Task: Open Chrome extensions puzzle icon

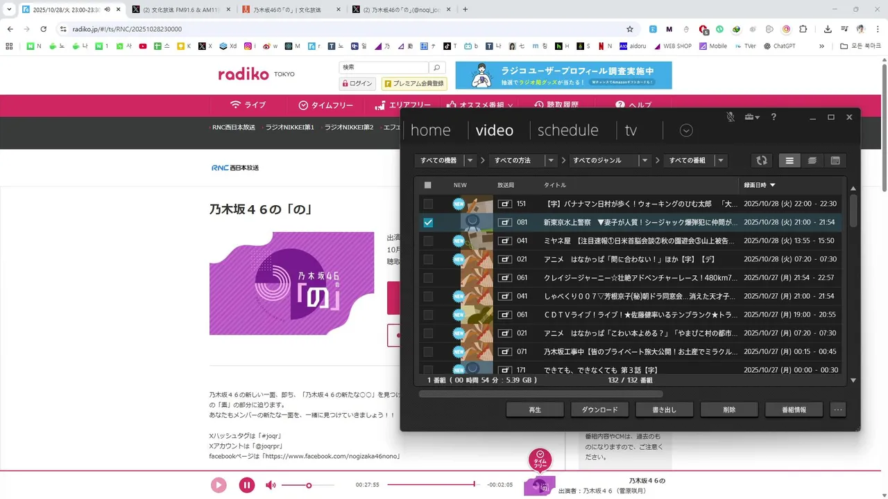Action: point(803,29)
